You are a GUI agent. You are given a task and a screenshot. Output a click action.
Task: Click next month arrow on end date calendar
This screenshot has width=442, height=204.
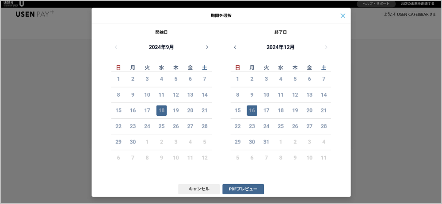coord(326,47)
